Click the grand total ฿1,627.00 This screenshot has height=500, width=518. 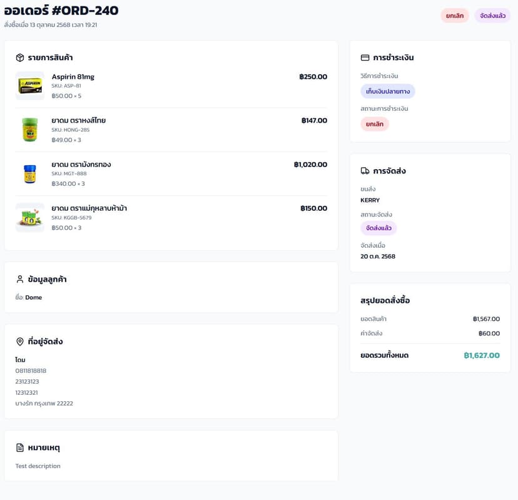point(482,355)
